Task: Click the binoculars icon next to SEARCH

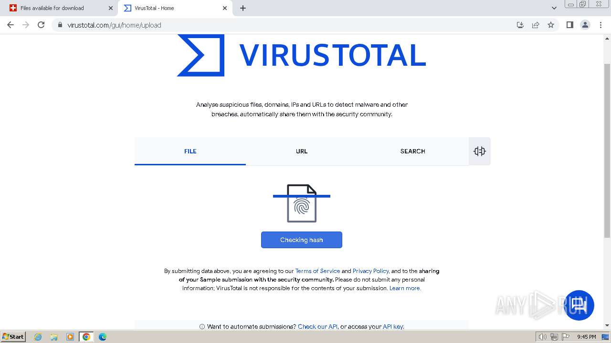Action: click(x=480, y=151)
